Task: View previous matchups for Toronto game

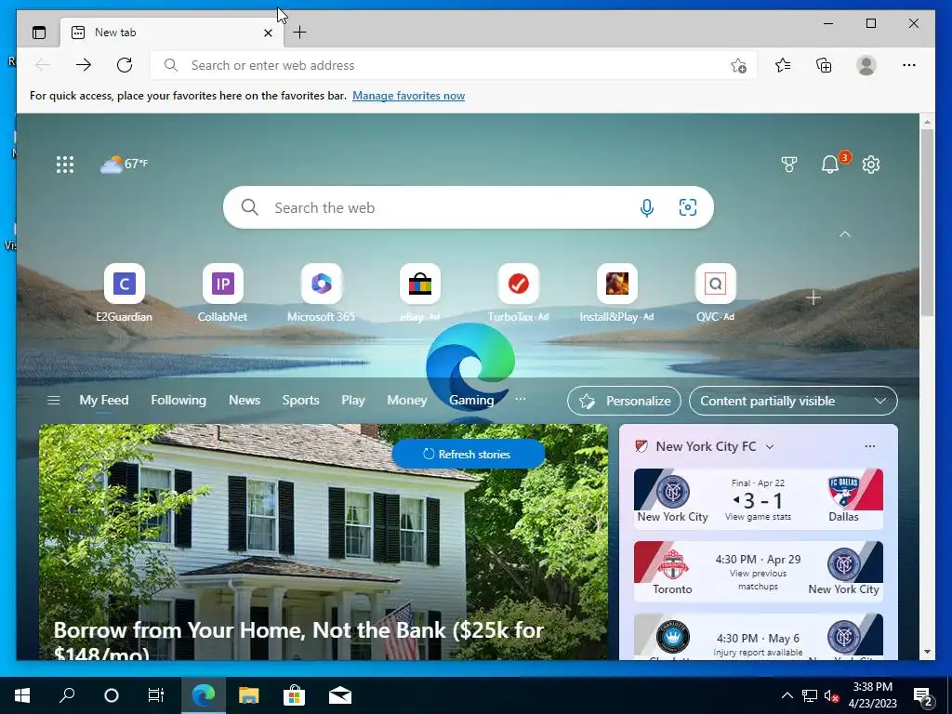Action: [758, 580]
